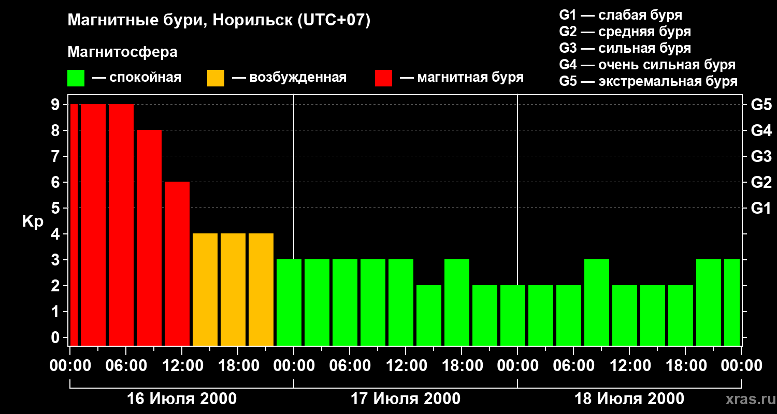Click the G5 label on the right axis
The image size is (777, 414).
(761, 105)
